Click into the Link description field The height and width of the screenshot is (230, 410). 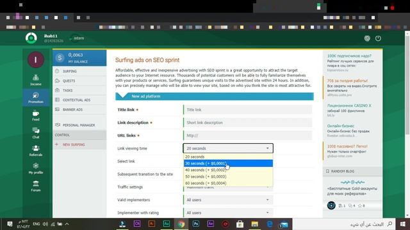248,123
